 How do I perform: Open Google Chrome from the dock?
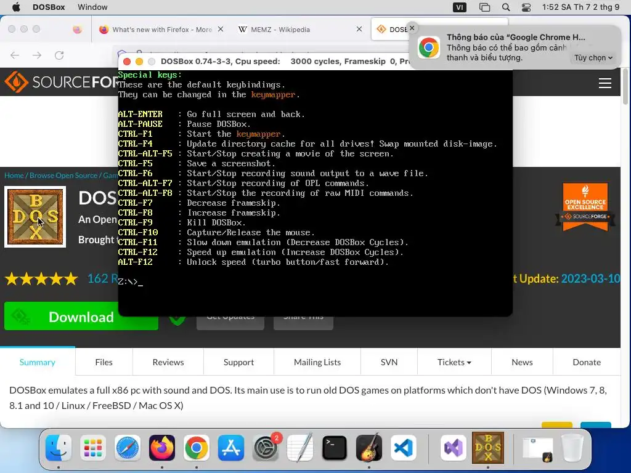197,448
